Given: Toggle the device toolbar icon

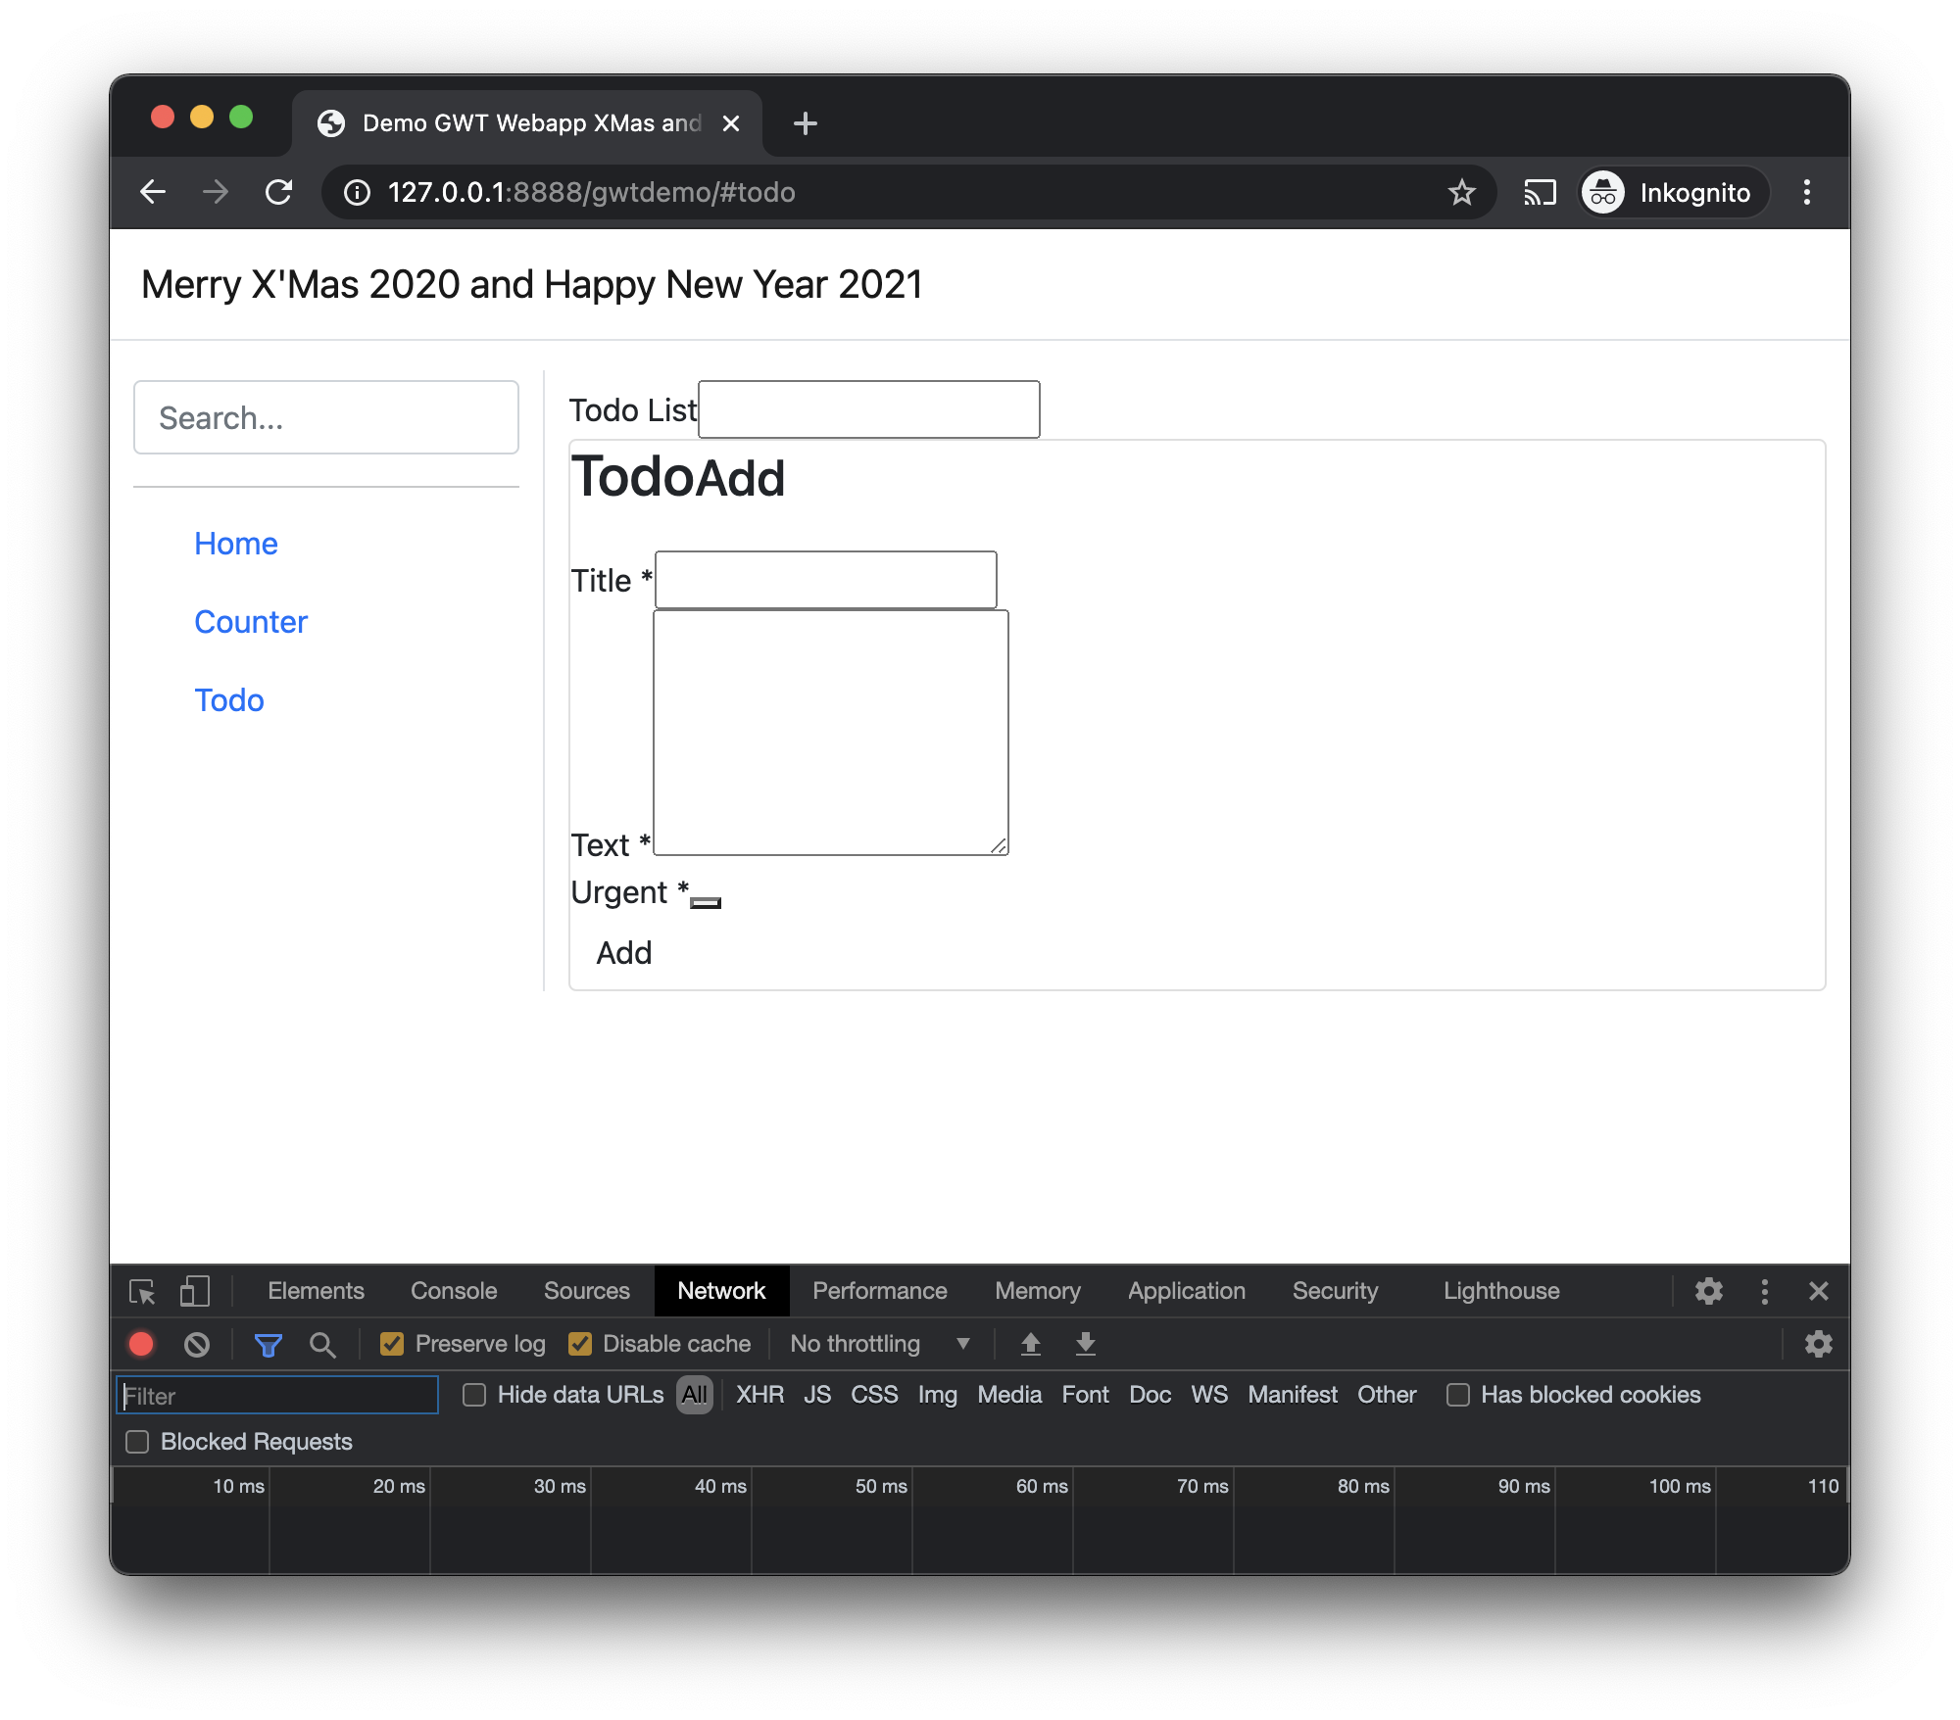Looking at the screenshot, I should point(195,1292).
